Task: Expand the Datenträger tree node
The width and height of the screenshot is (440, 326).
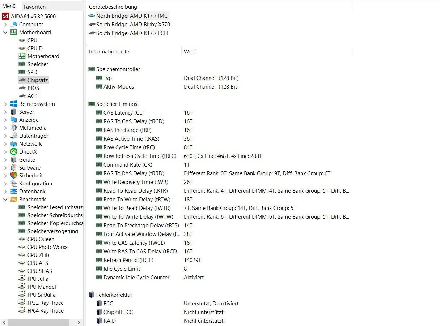Action: point(5,136)
